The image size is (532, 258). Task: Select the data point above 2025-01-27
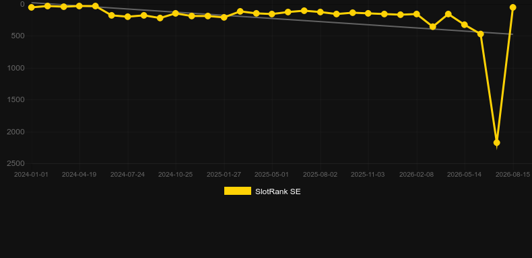pos(224,17)
